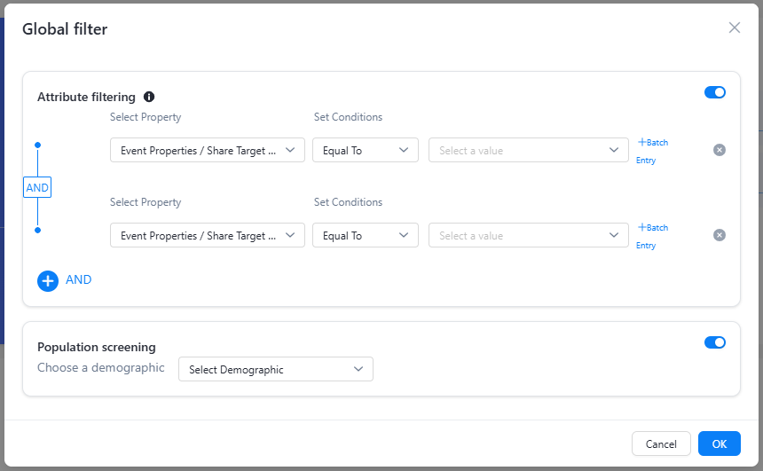The width and height of the screenshot is (763, 471).
Task: Click the Attribute filtering info icon
Action: [x=149, y=97]
